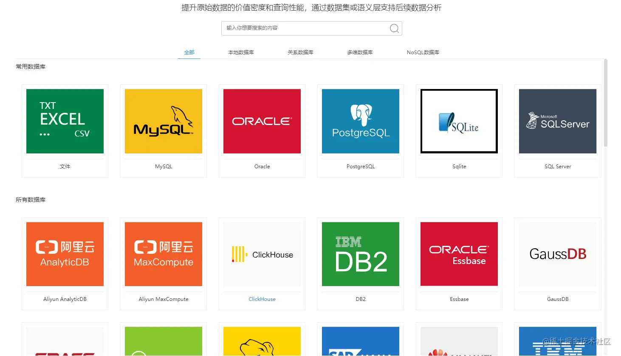This screenshot has width=621, height=356.
Task: Switch to 关系数据库 tab
Action: (300, 53)
